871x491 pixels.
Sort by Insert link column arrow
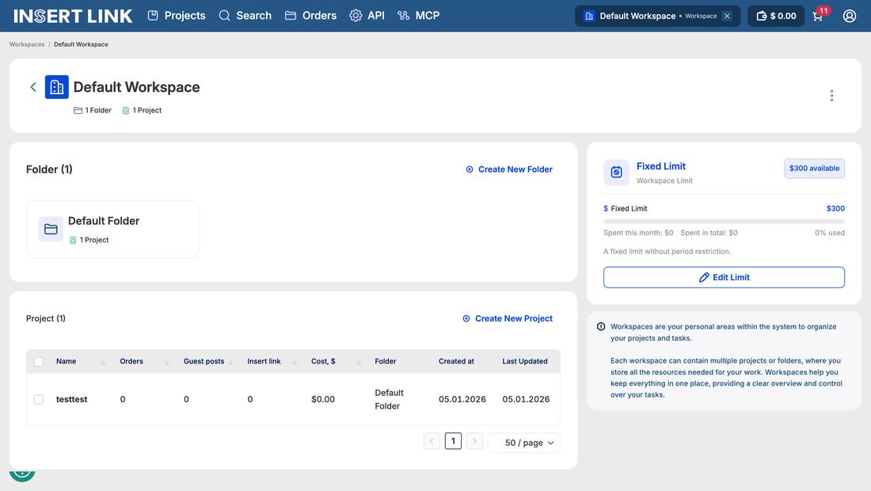(295, 362)
